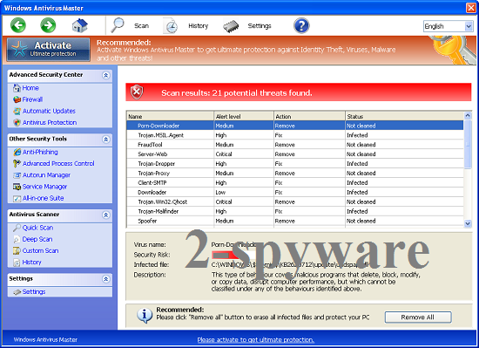
Task: Click the Scan magnifier icon
Action: 118,25
